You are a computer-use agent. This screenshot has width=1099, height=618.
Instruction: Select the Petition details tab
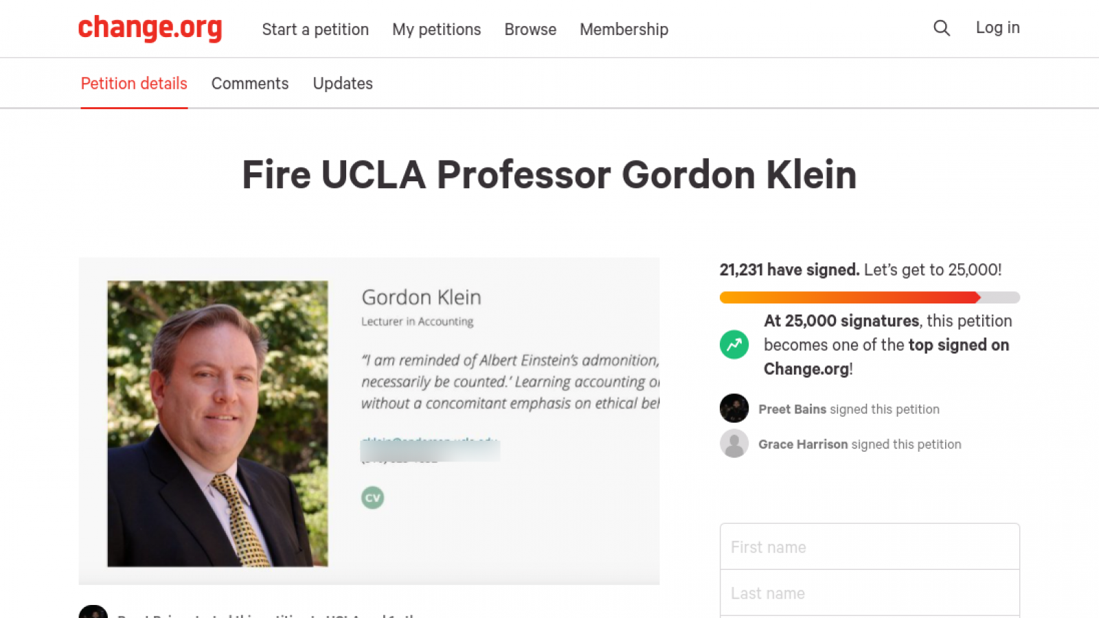point(134,83)
